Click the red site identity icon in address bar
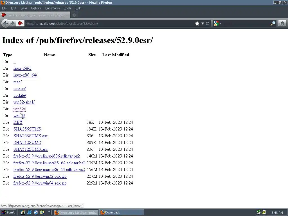 [20, 24]
